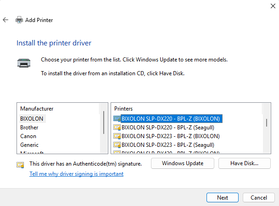The width and height of the screenshot is (279, 206).
Task: Select BIXOLON SLP-DX223 - BPL-Z (BIXOLON) printer
Action: 171,136
